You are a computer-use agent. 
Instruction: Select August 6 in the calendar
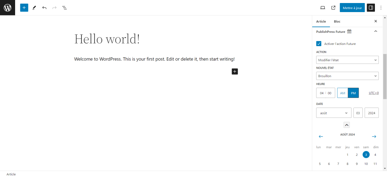point(329,164)
